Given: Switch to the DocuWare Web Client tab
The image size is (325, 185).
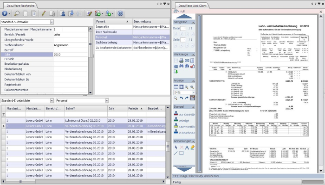Looking at the screenshot, I should coord(192,6).
